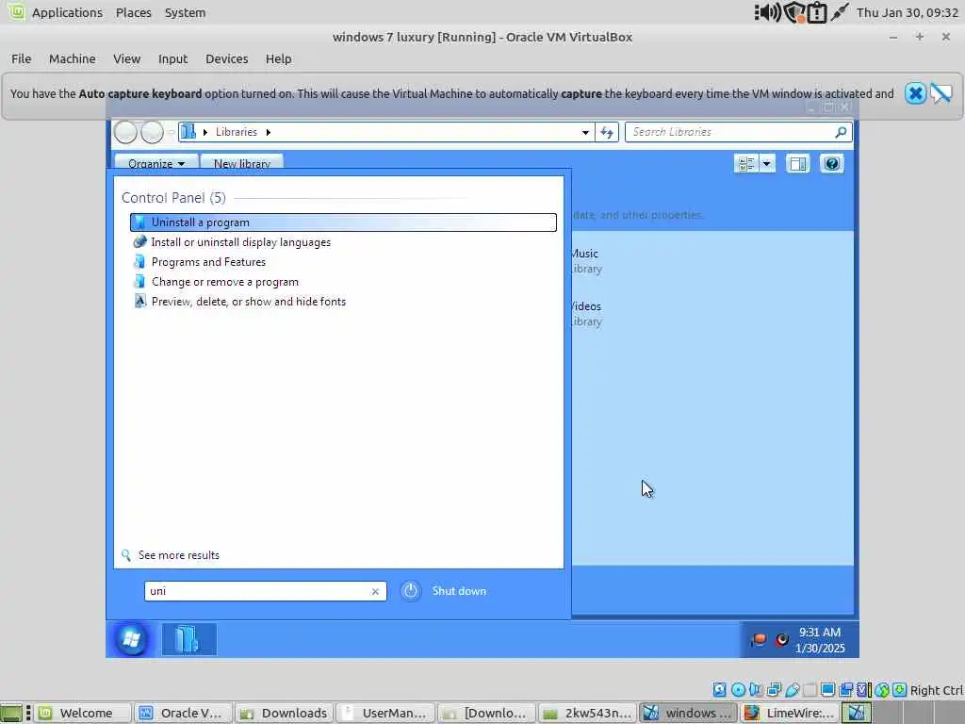Screen dimensions: 965x724
Task: Click the host show desktop button
Action: coord(11,713)
